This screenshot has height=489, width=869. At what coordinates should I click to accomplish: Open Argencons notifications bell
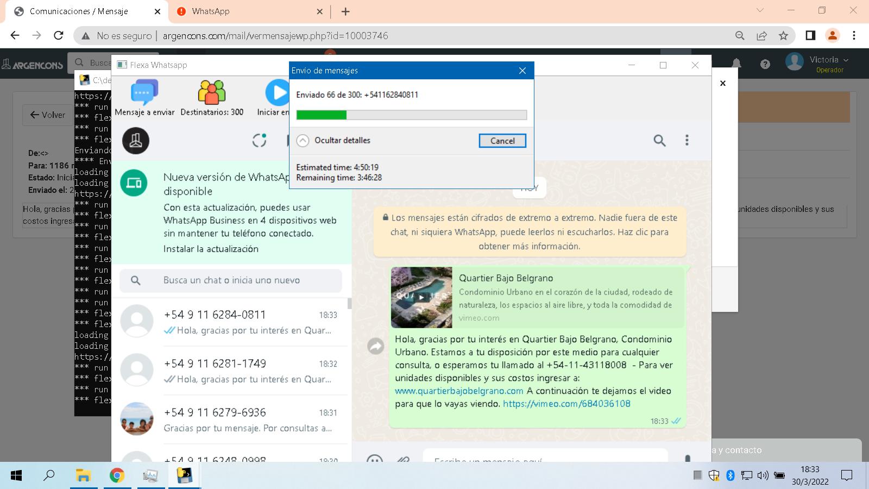coord(736,64)
